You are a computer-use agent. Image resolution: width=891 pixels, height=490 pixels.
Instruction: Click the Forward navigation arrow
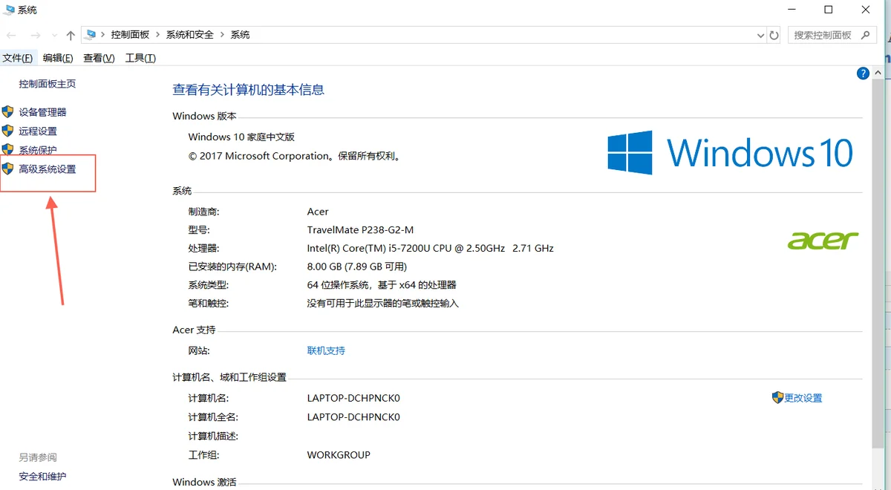click(35, 35)
